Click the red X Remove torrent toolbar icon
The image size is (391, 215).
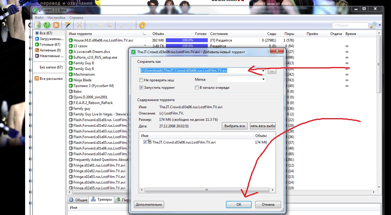click(79, 25)
